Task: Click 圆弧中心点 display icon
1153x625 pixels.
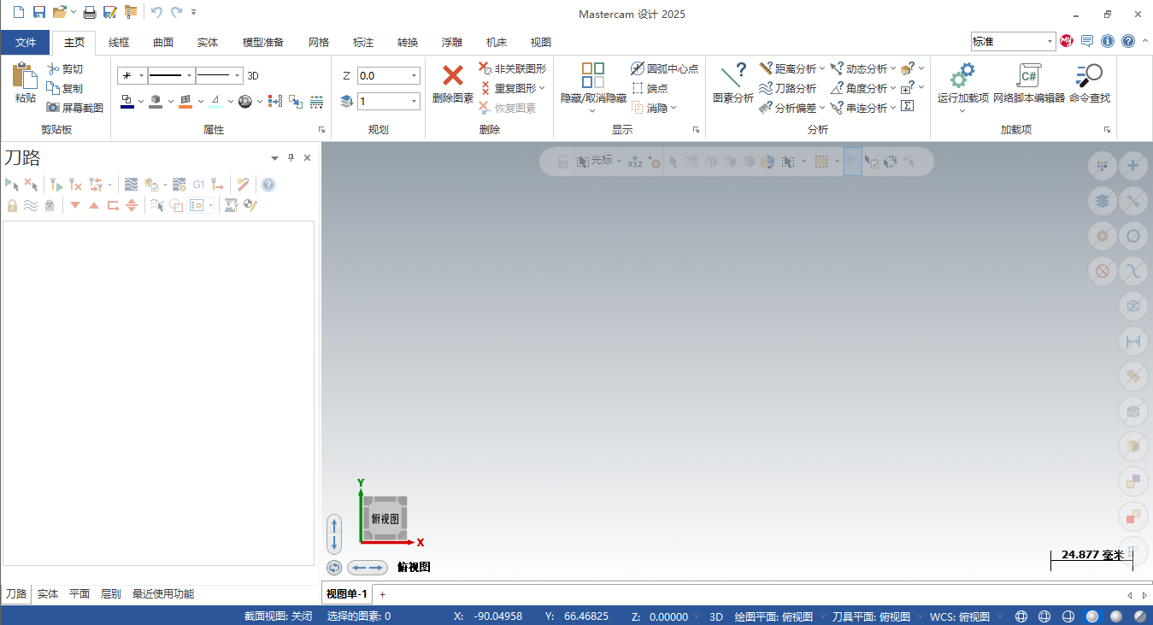Action: pos(638,68)
